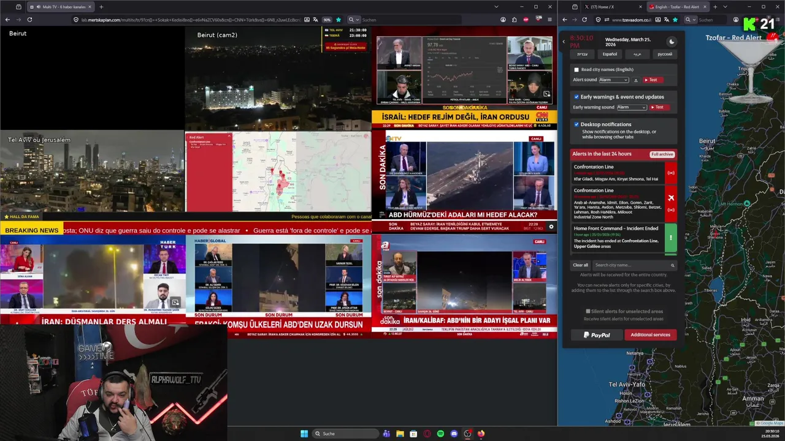The height and width of the screenshot is (441, 785).
Task: Switch to (17) Home / X tab
Action: click(613, 7)
